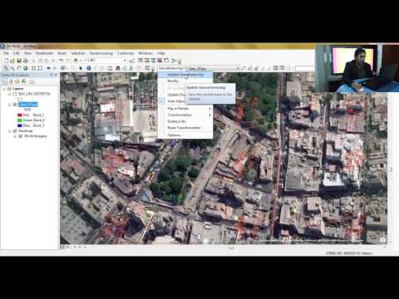Collapse the highlighted raster layer expander

pos(10,105)
